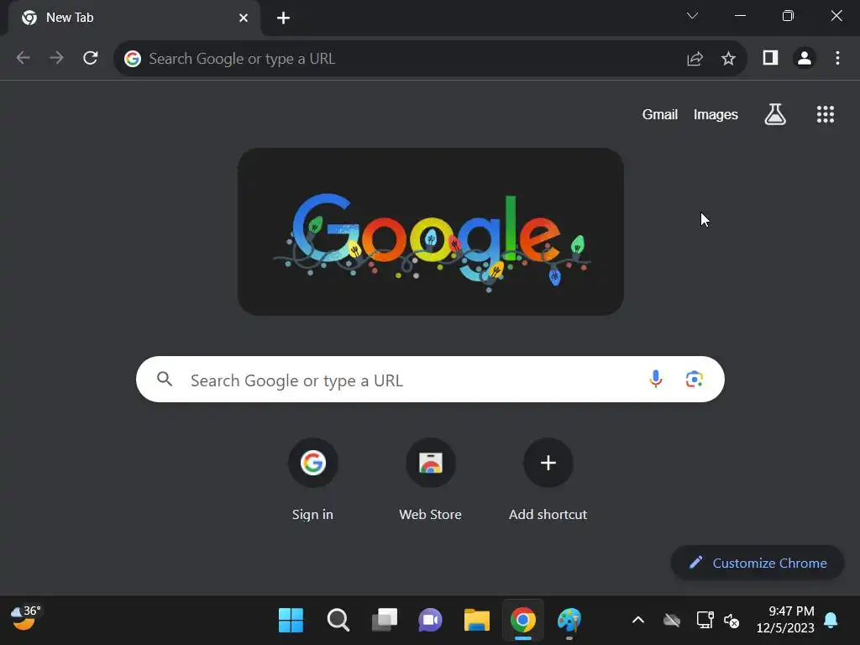
Task: Click magnifier icon in search box
Action: tap(165, 379)
